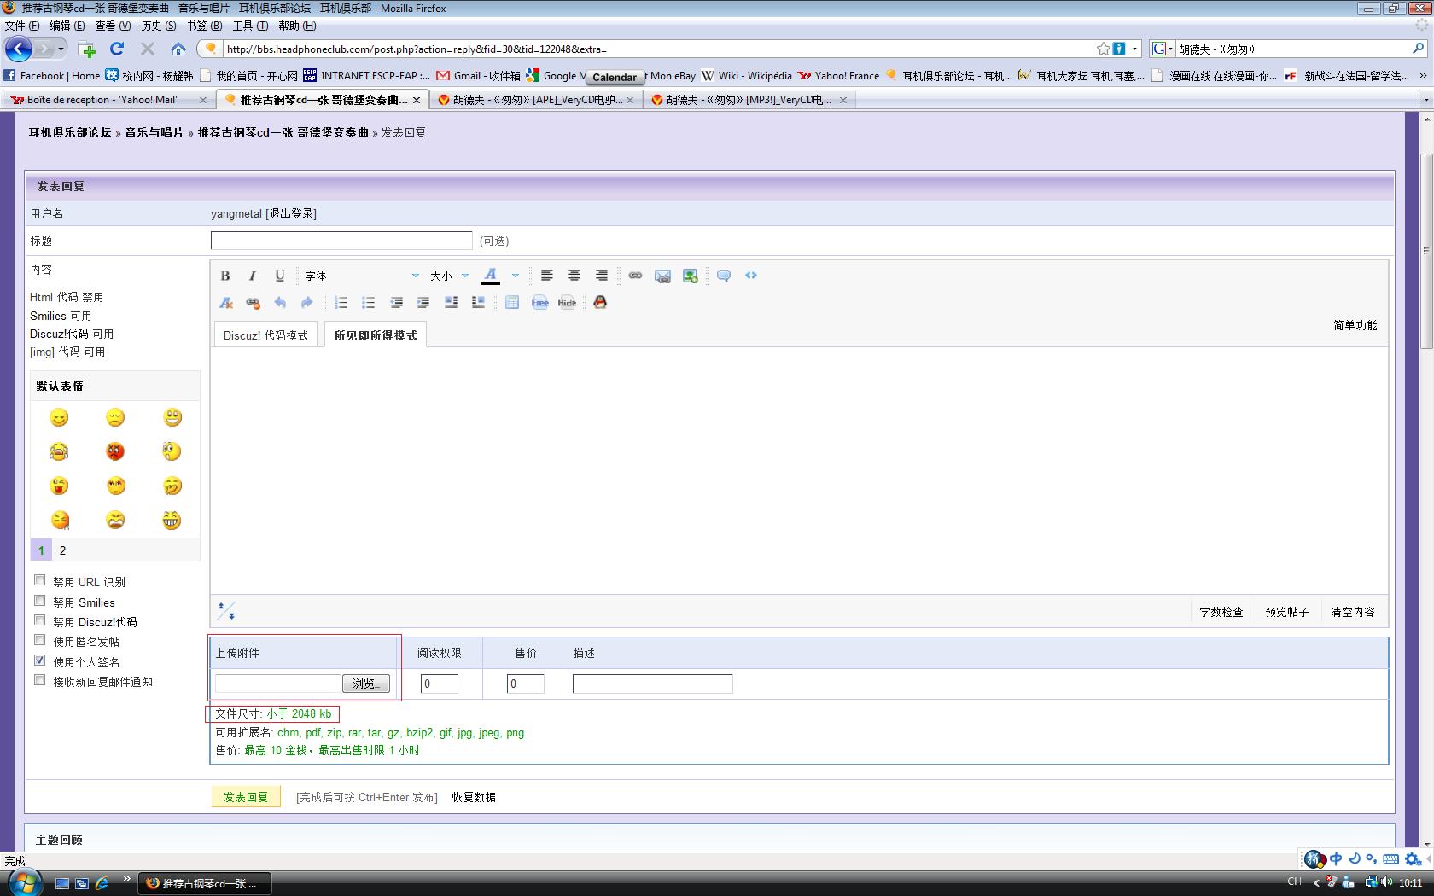The image size is (1434, 896).
Task: Insert a quote with the speech bubble icon
Action: click(724, 276)
